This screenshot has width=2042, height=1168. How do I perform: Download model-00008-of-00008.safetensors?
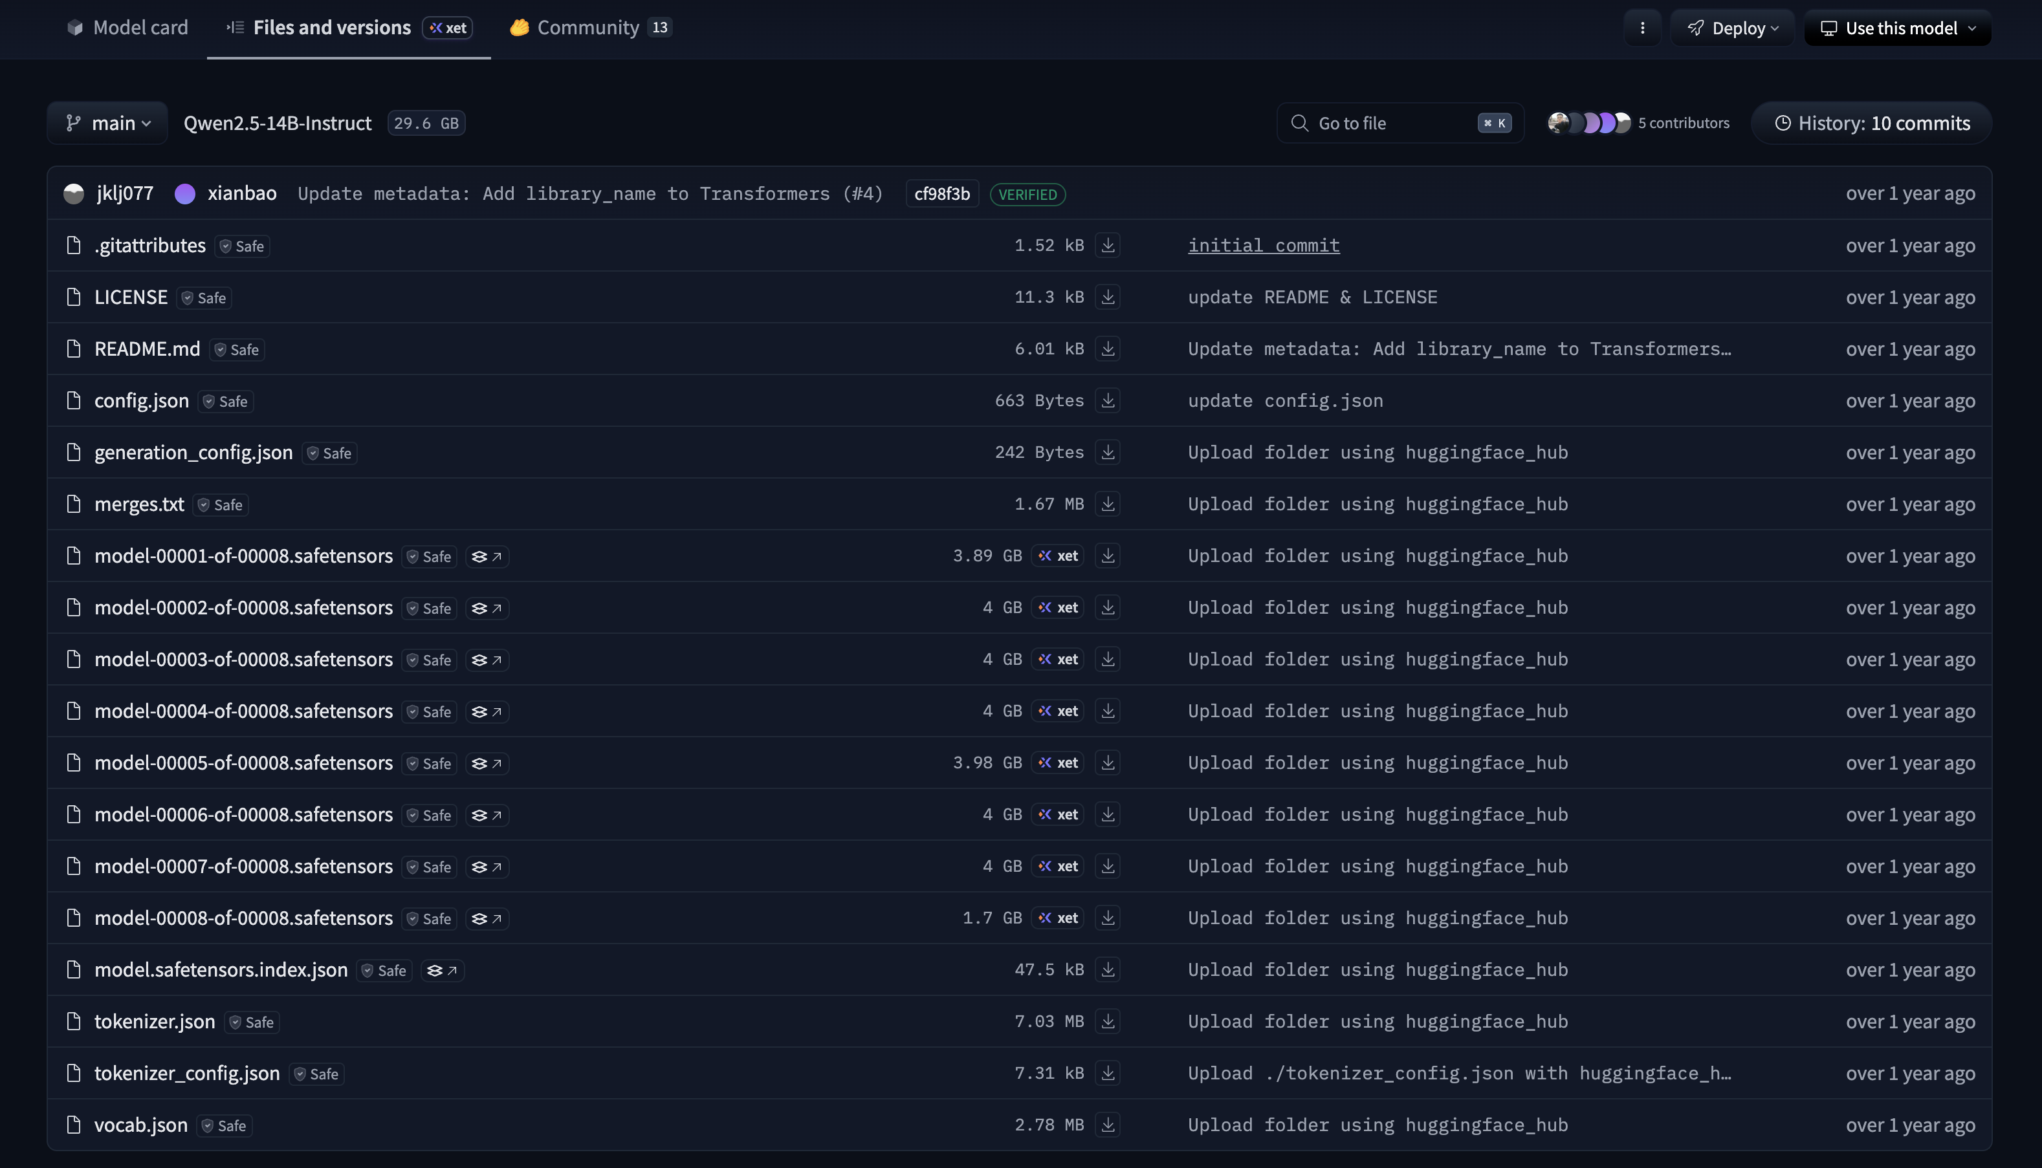click(x=1108, y=918)
